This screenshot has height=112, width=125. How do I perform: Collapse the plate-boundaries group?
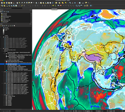pyautogui.click(x=3, y=54)
